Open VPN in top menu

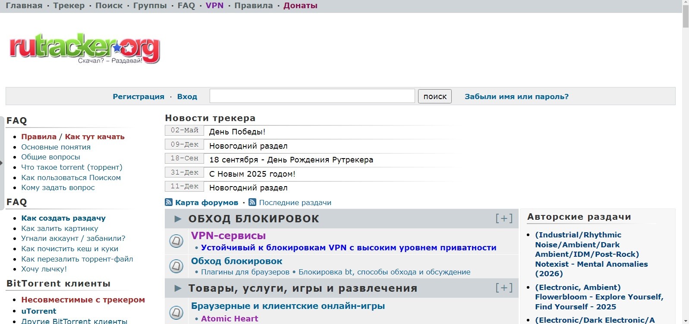point(214,6)
